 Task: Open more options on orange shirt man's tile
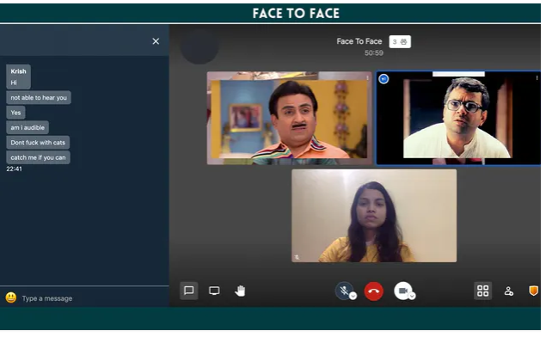coord(367,78)
